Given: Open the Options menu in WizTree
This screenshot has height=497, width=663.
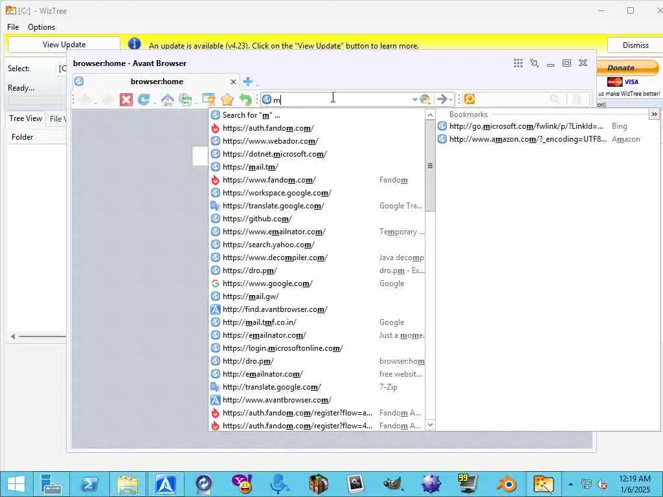Looking at the screenshot, I should pyautogui.click(x=41, y=27).
